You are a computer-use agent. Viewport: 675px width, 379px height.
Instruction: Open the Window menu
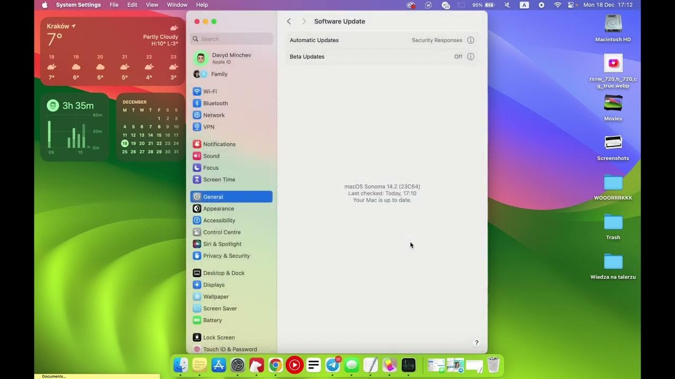(177, 5)
